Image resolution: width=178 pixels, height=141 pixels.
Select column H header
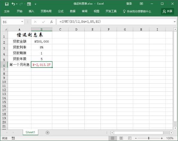pos(141,29)
